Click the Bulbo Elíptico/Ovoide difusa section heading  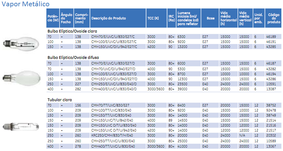pyautogui.click(x=73, y=58)
